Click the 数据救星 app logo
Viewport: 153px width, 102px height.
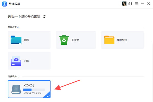[5, 4]
